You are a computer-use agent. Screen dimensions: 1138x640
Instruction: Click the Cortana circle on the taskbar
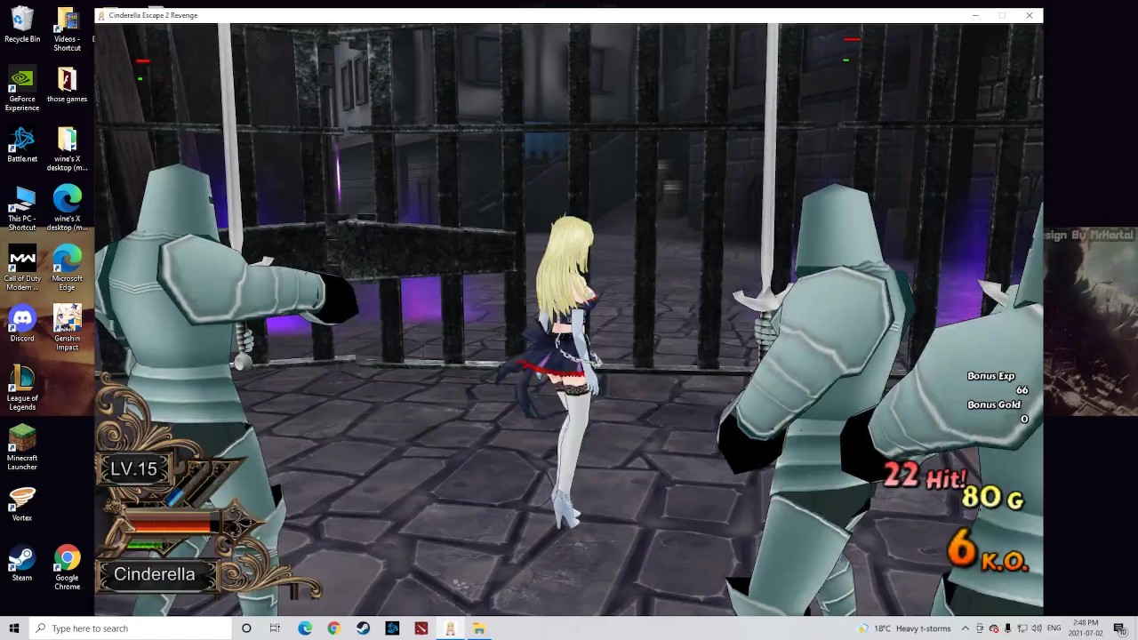[246, 628]
